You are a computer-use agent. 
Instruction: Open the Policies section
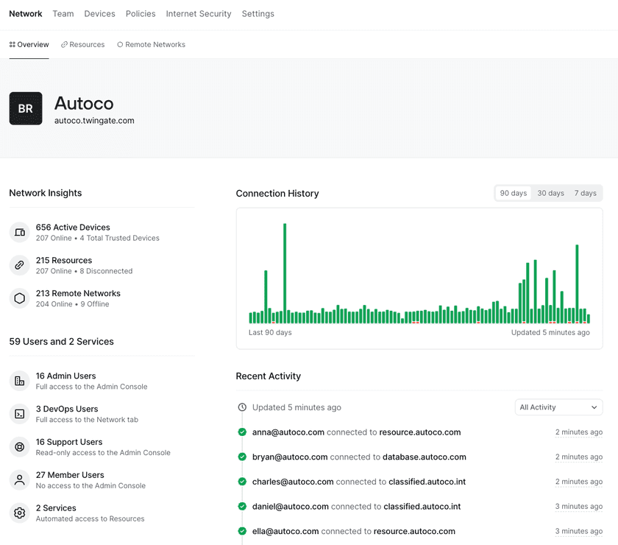point(141,14)
